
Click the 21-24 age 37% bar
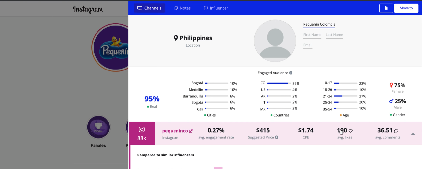(x=345, y=96)
